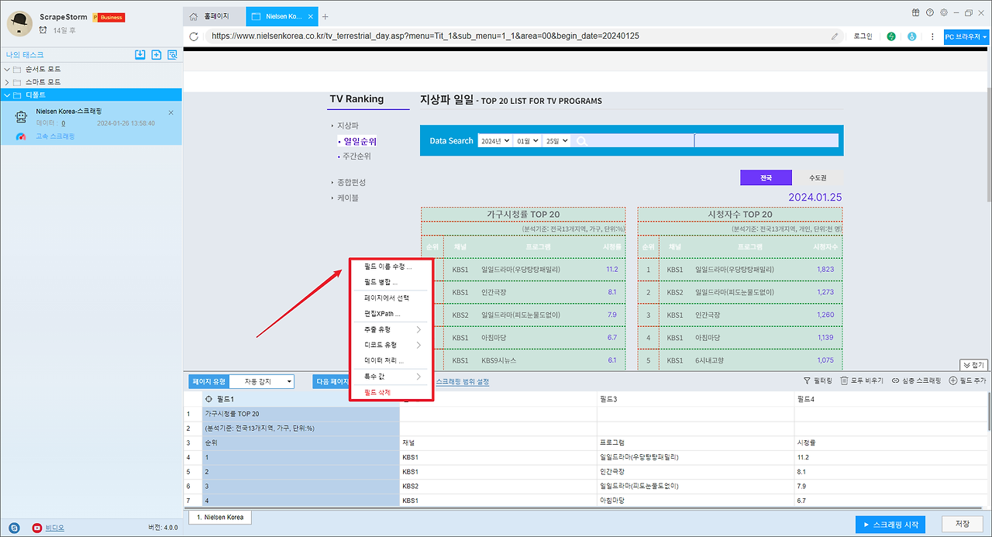Close the Nielsen Ko... browser tab

311,16
